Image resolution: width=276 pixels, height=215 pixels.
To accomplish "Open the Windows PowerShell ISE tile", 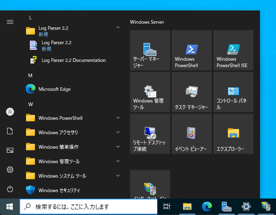I will coord(233,50).
